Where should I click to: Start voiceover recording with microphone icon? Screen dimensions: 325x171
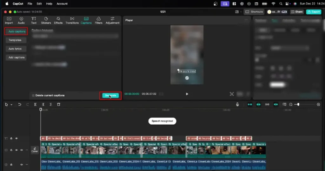(237, 105)
